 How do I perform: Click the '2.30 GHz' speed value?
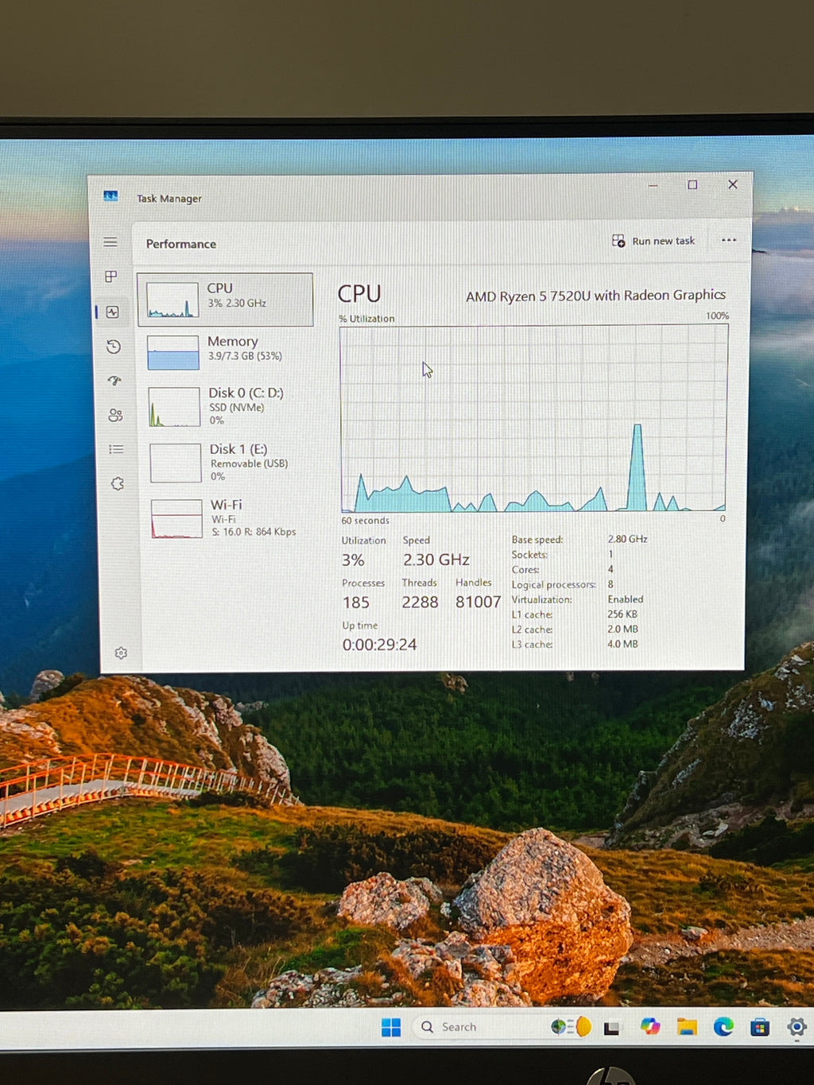click(436, 560)
